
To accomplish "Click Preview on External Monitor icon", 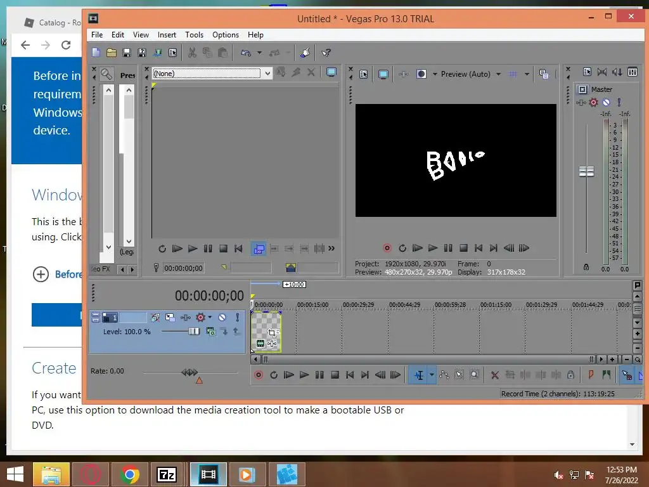I will tap(383, 74).
